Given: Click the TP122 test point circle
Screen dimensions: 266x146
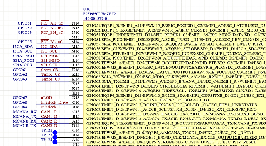Looking at the screenshot, I should (x=55, y=133).
